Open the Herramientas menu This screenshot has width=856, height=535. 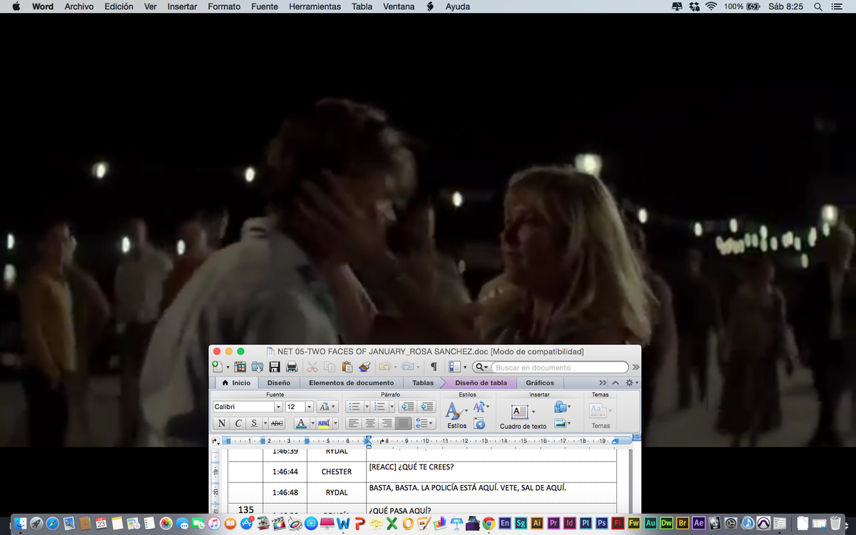tap(315, 6)
